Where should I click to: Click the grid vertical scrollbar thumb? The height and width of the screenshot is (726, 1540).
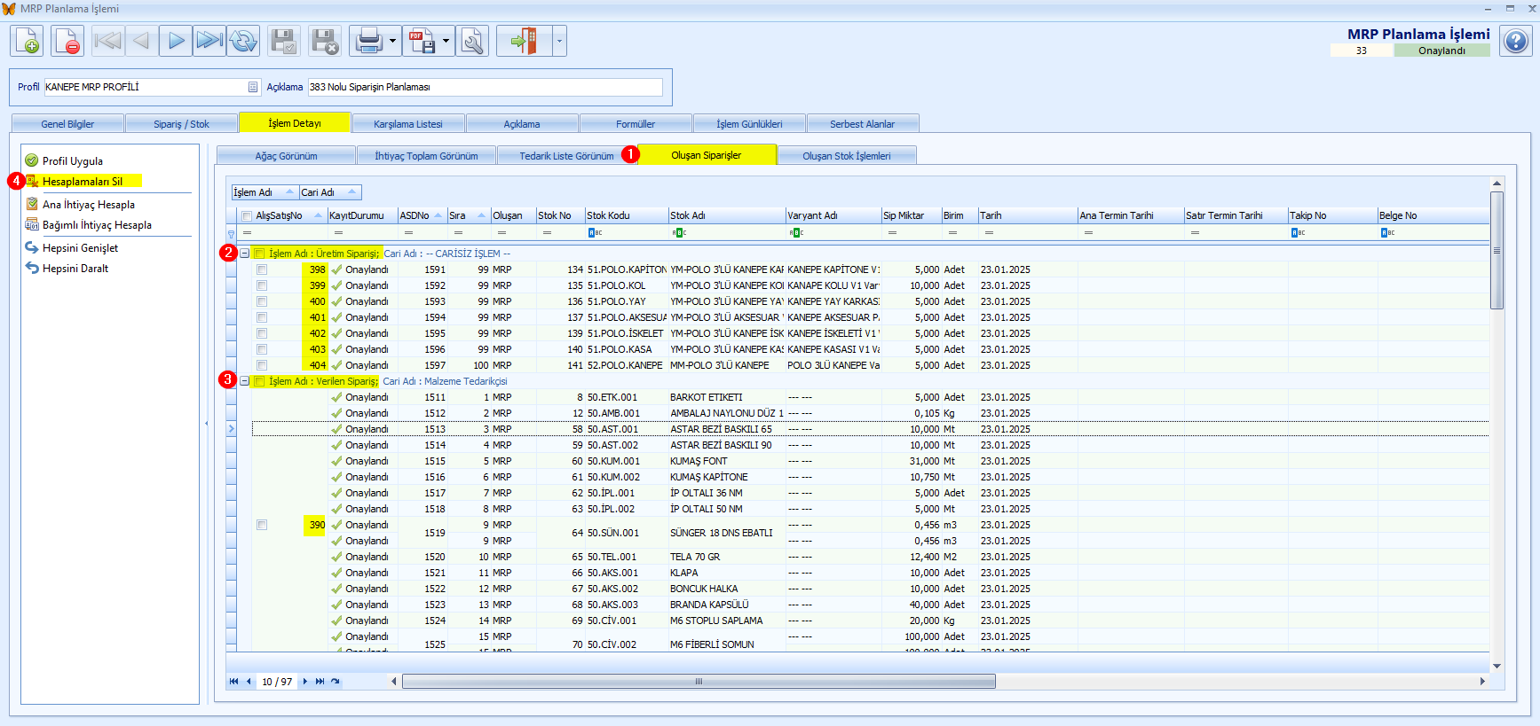pyautogui.click(x=1497, y=250)
